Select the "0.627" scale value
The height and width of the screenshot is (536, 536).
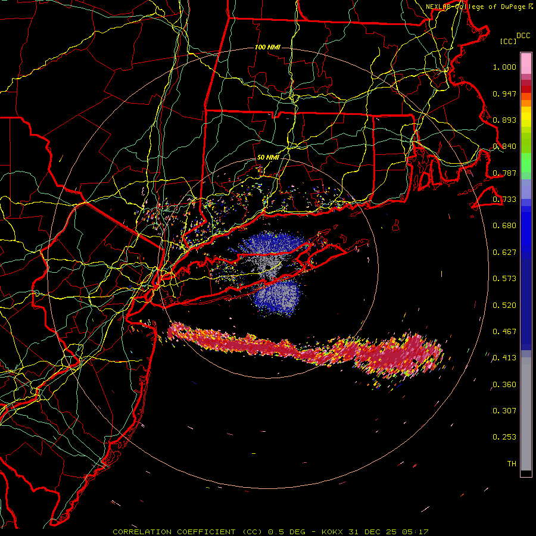[x=504, y=253]
